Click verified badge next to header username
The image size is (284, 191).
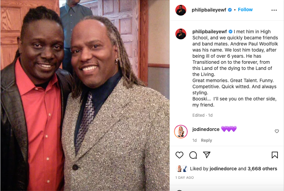230,10
